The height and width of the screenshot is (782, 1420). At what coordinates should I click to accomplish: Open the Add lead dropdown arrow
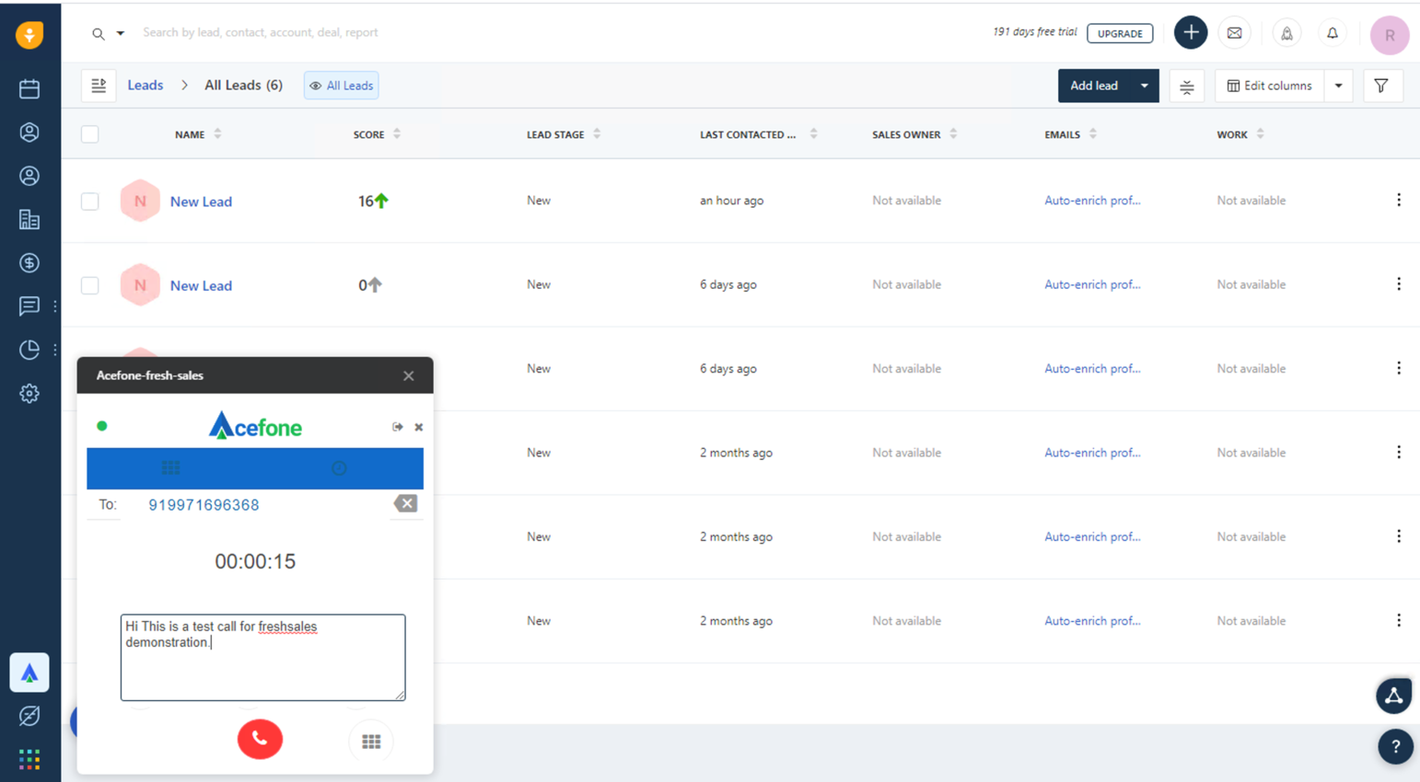point(1145,85)
